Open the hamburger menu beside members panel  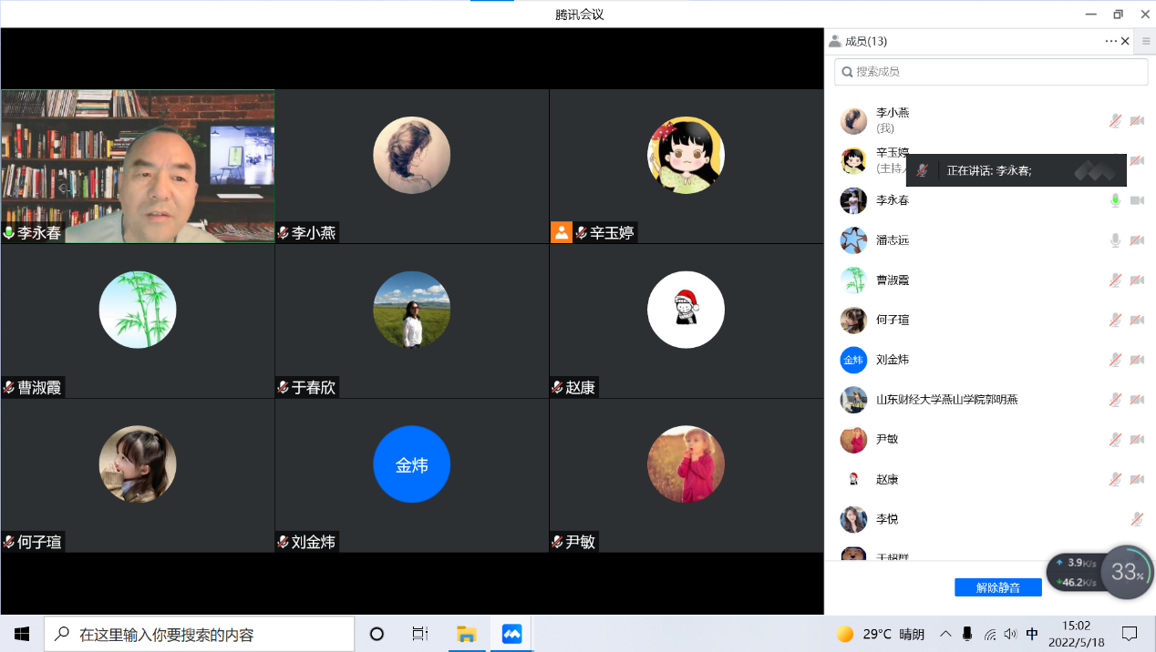[x=1146, y=41]
